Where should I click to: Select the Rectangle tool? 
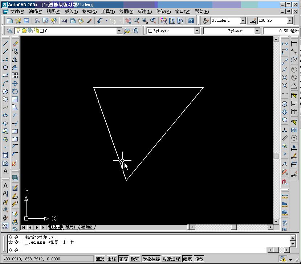point(5,75)
